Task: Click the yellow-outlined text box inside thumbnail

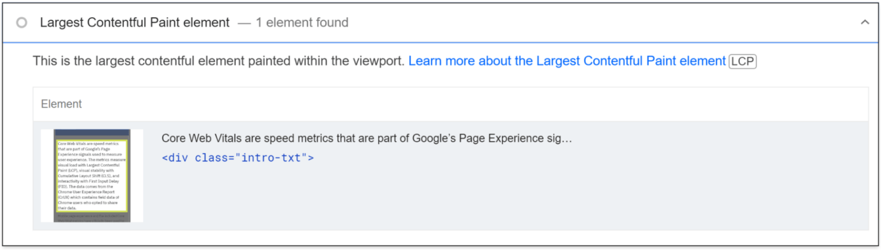Action: pos(92,175)
